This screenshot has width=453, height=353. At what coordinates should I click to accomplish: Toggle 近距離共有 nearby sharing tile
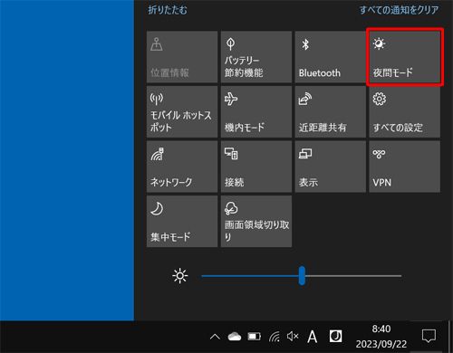point(331,112)
